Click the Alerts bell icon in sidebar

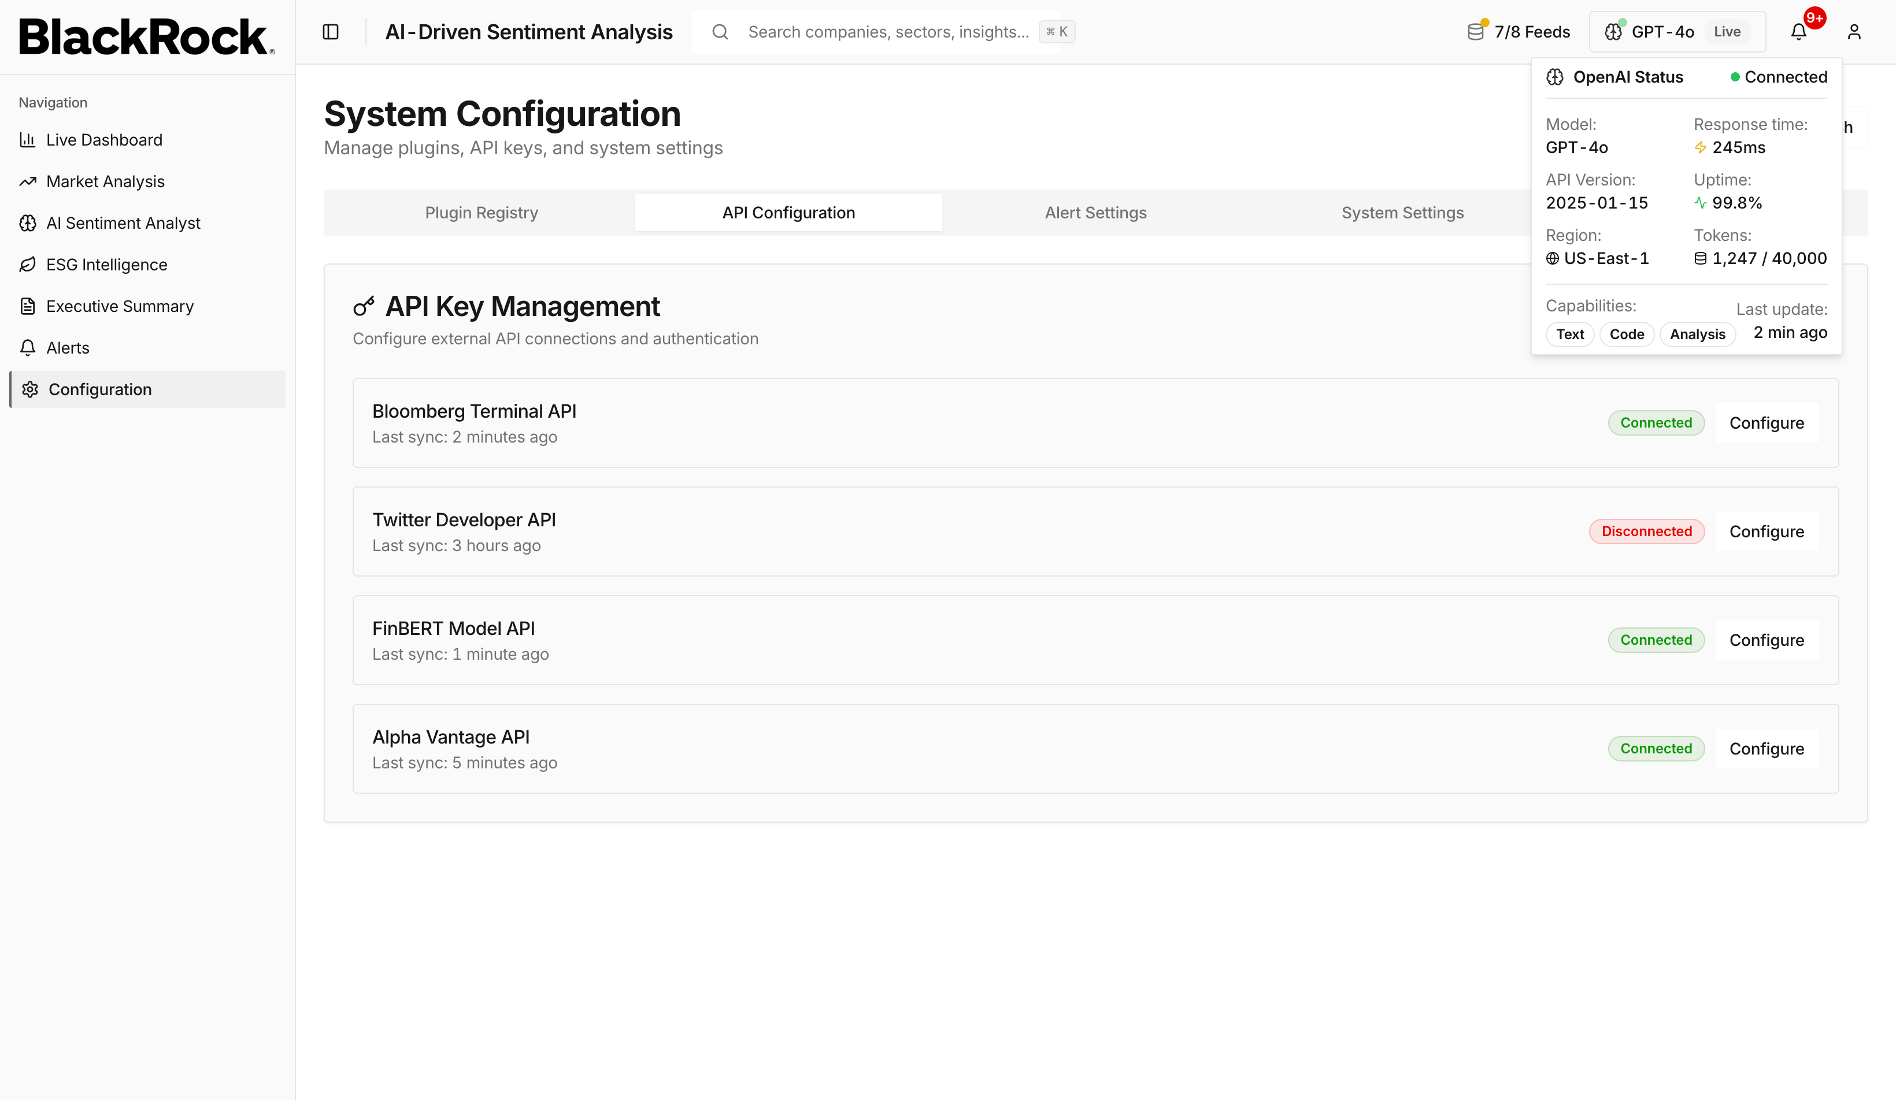[28, 347]
